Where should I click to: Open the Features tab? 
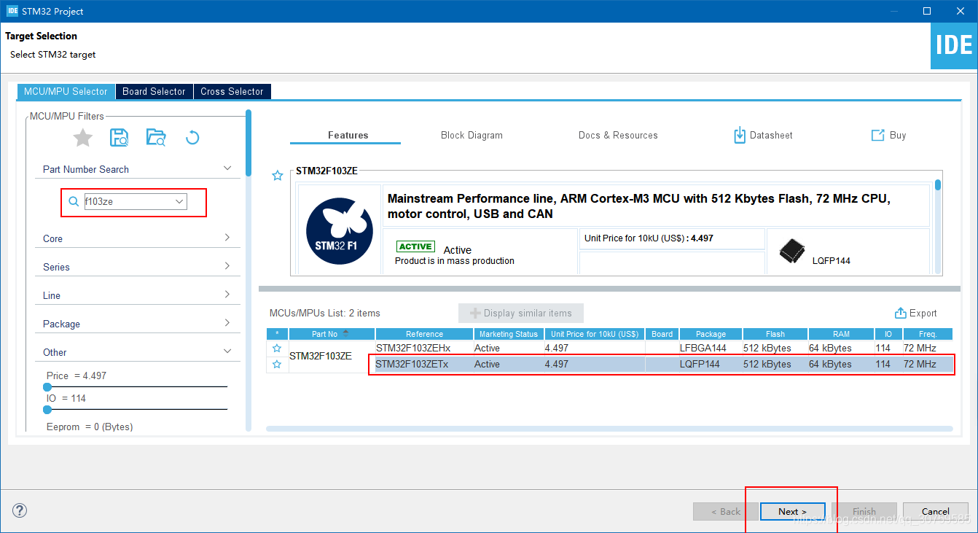(x=348, y=135)
